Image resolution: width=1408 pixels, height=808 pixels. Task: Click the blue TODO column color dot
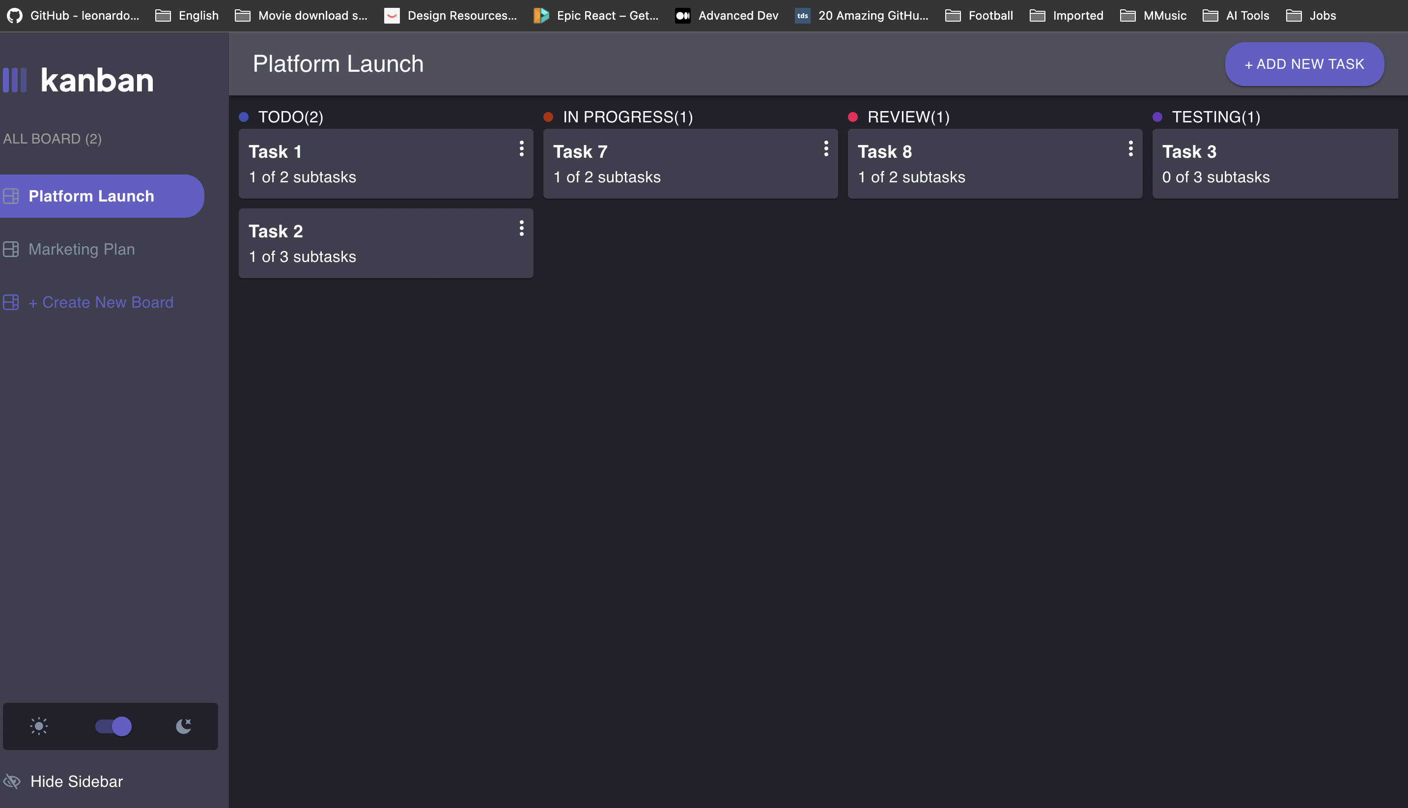point(244,117)
